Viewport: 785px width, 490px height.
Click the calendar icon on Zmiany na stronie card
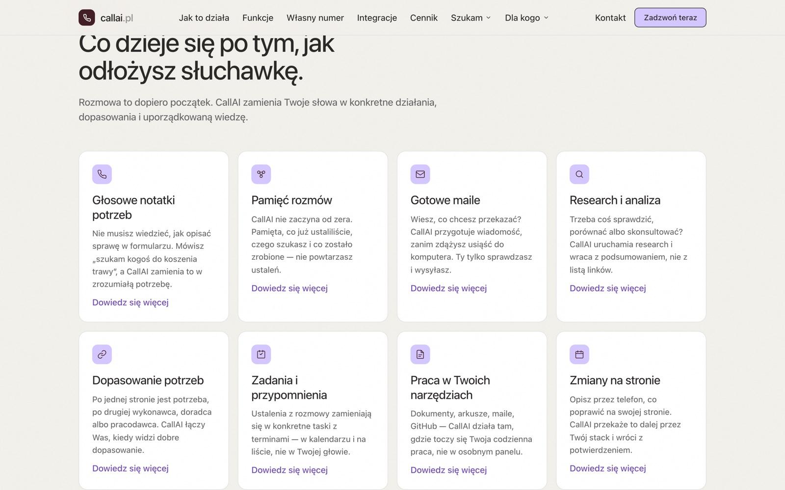click(579, 354)
